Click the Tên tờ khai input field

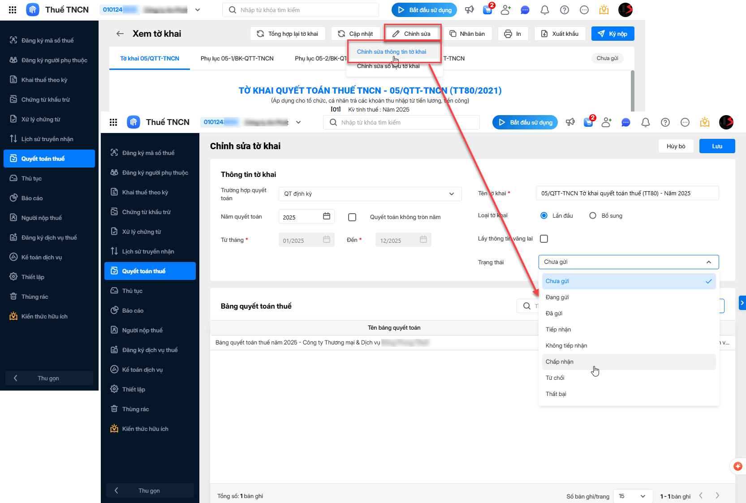(627, 193)
